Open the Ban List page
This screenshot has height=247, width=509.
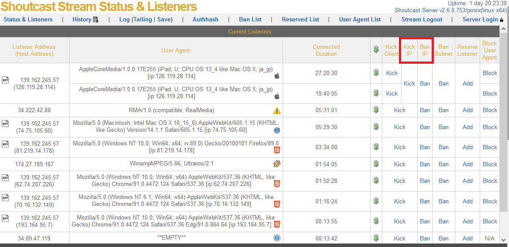click(x=250, y=19)
